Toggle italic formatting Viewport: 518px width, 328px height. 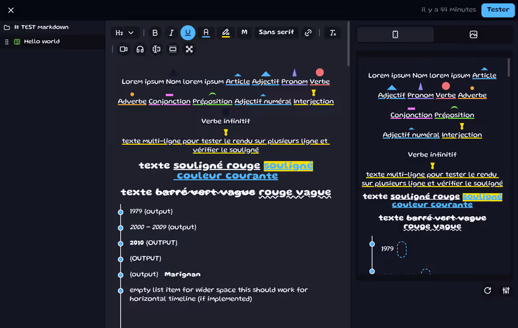click(172, 33)
